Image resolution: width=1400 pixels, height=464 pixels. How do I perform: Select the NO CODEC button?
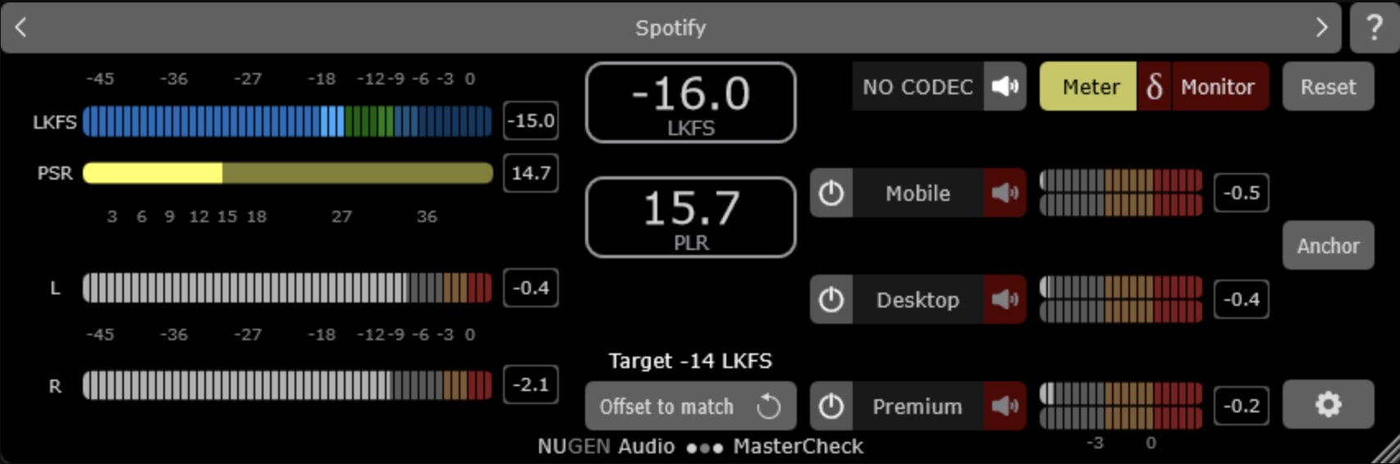[x=917, y=86]
